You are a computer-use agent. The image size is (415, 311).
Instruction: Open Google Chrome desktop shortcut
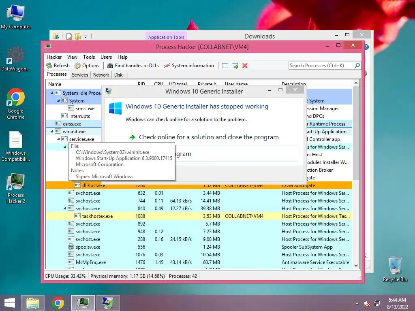coord(16,104)
